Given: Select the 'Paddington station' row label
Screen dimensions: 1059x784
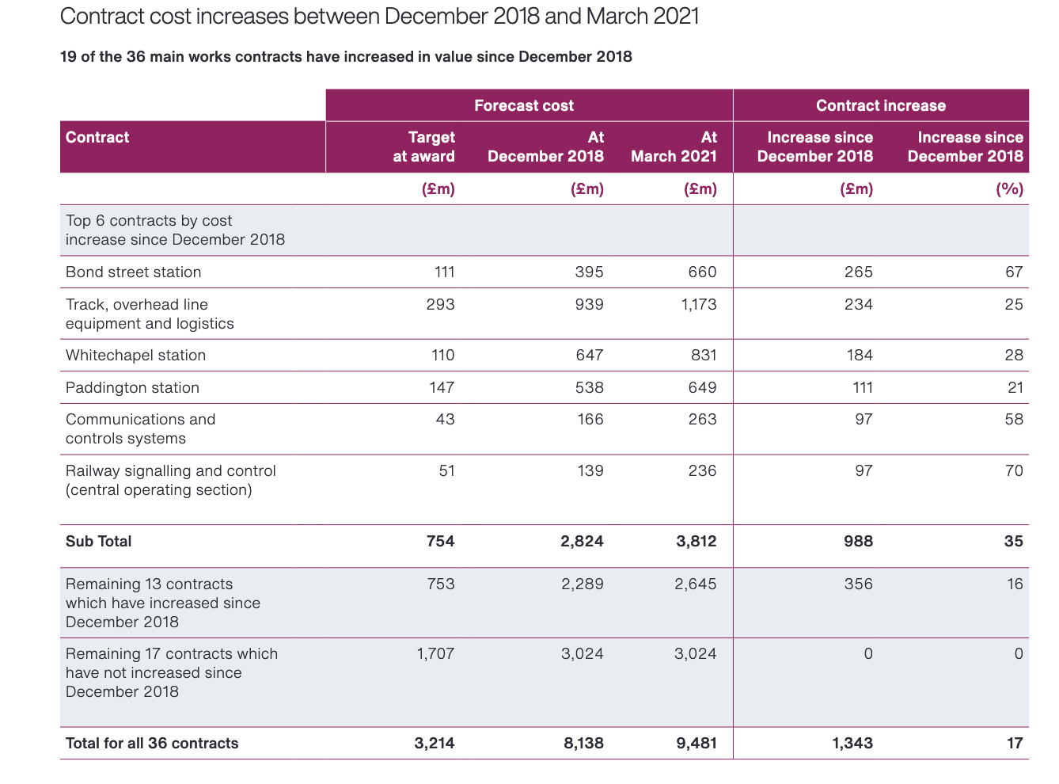Looking at the screenshot, I should pyautogui.click(x=133, y=387).
